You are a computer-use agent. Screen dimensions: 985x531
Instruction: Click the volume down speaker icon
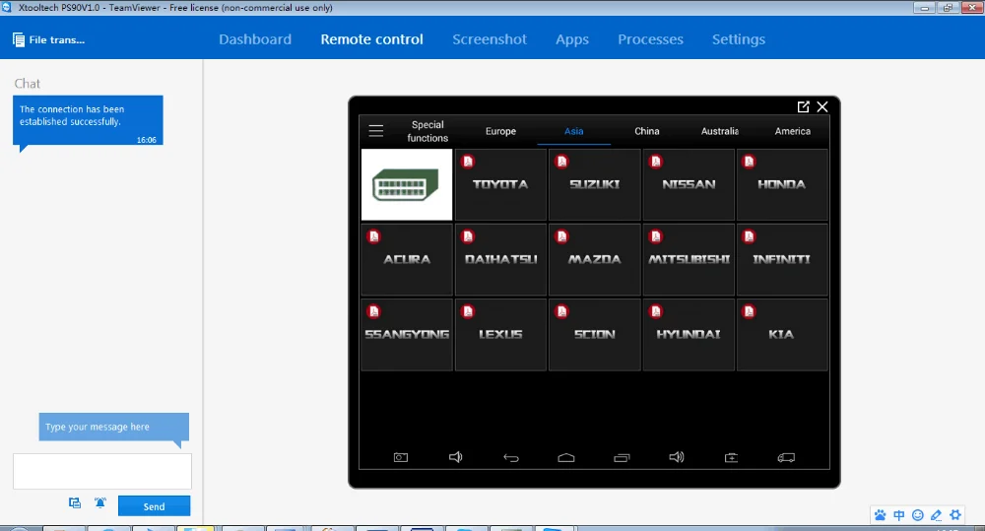click(x=456, y=457)
